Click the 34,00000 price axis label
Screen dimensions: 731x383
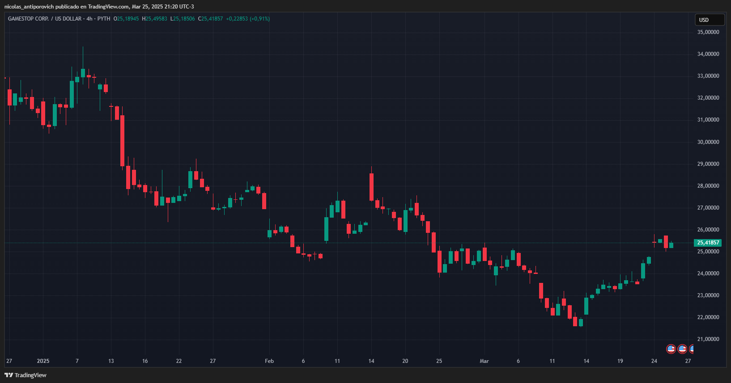coord(708,54)
